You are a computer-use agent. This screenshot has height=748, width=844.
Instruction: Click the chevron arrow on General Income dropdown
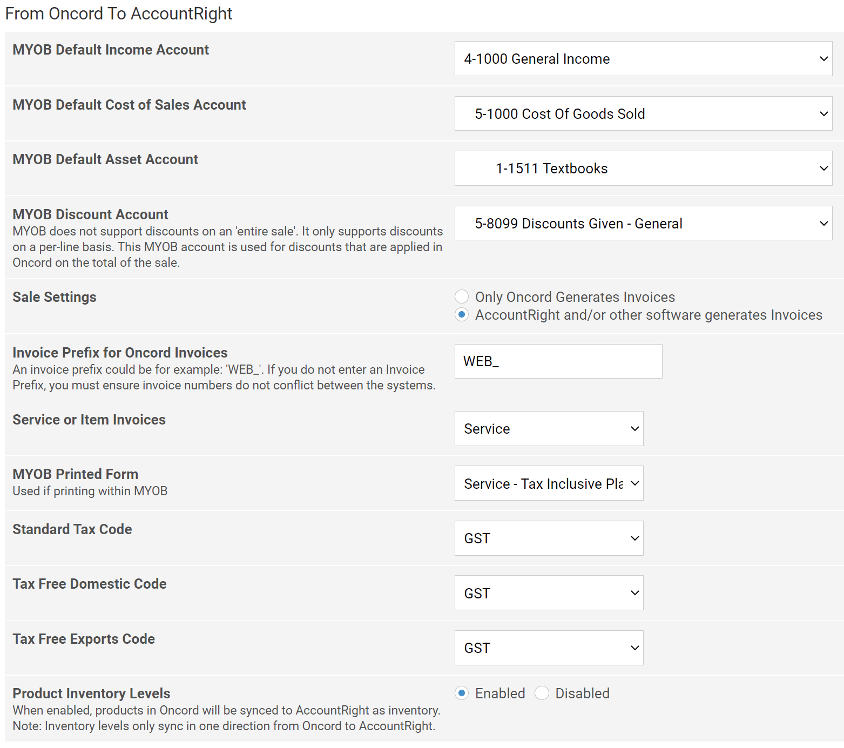(x=823, y=59)
